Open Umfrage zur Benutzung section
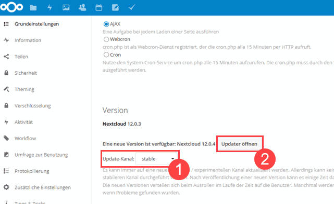Viewport: 334px width, 204px height. pos(41,155)
